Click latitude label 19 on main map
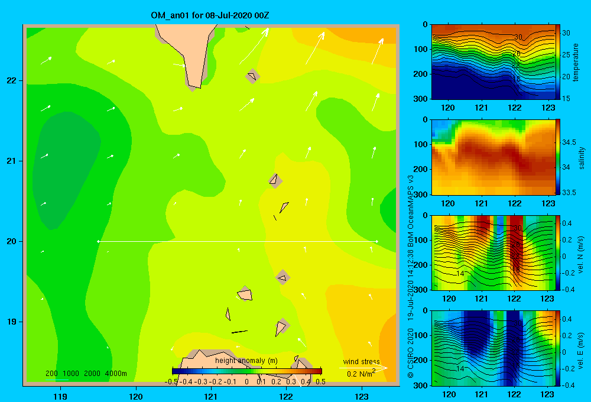The width and height of the screenshot is (591, 402). (11, 322)
